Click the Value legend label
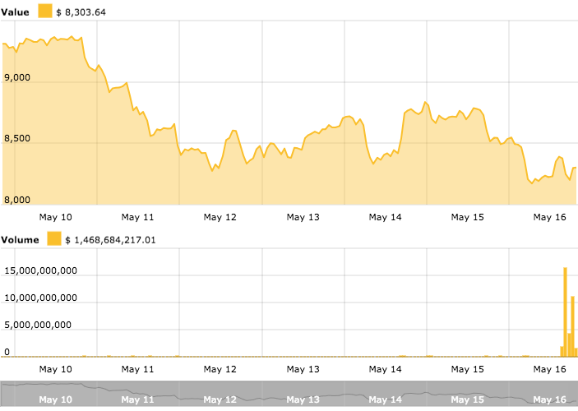Screen dimensions: 578x411 tap(15, 12)
